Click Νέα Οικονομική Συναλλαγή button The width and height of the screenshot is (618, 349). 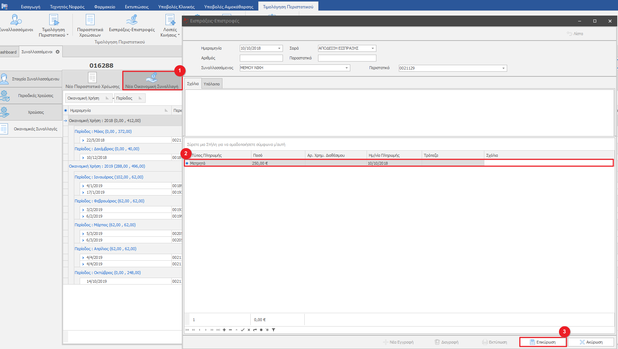(x=152, y=80)
